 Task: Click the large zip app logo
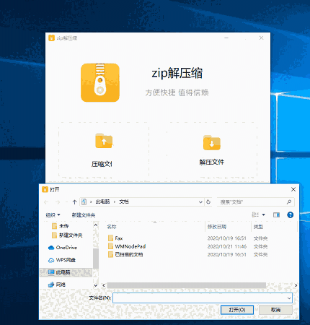coord(100,82)
